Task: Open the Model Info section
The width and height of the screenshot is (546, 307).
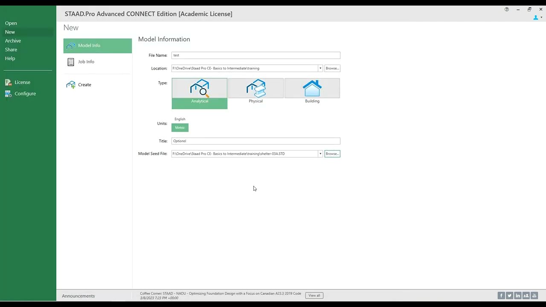Action: tap(98, 46)
